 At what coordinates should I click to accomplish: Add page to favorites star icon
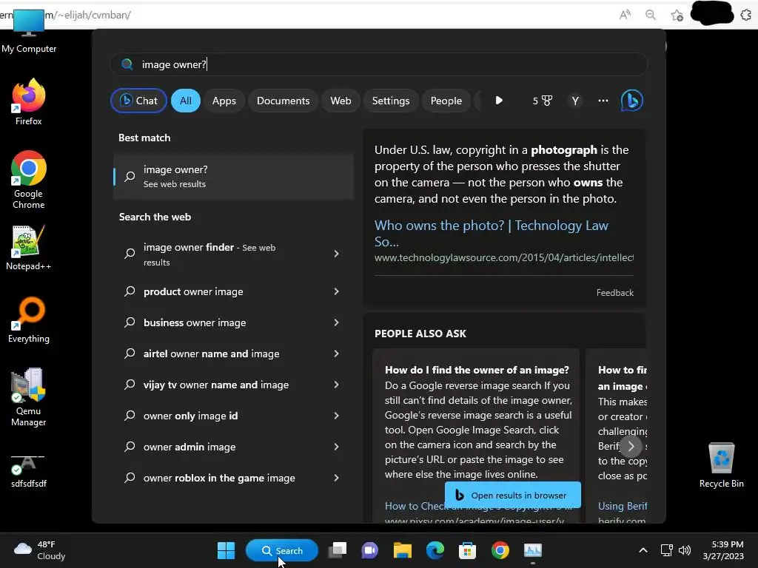677,16
